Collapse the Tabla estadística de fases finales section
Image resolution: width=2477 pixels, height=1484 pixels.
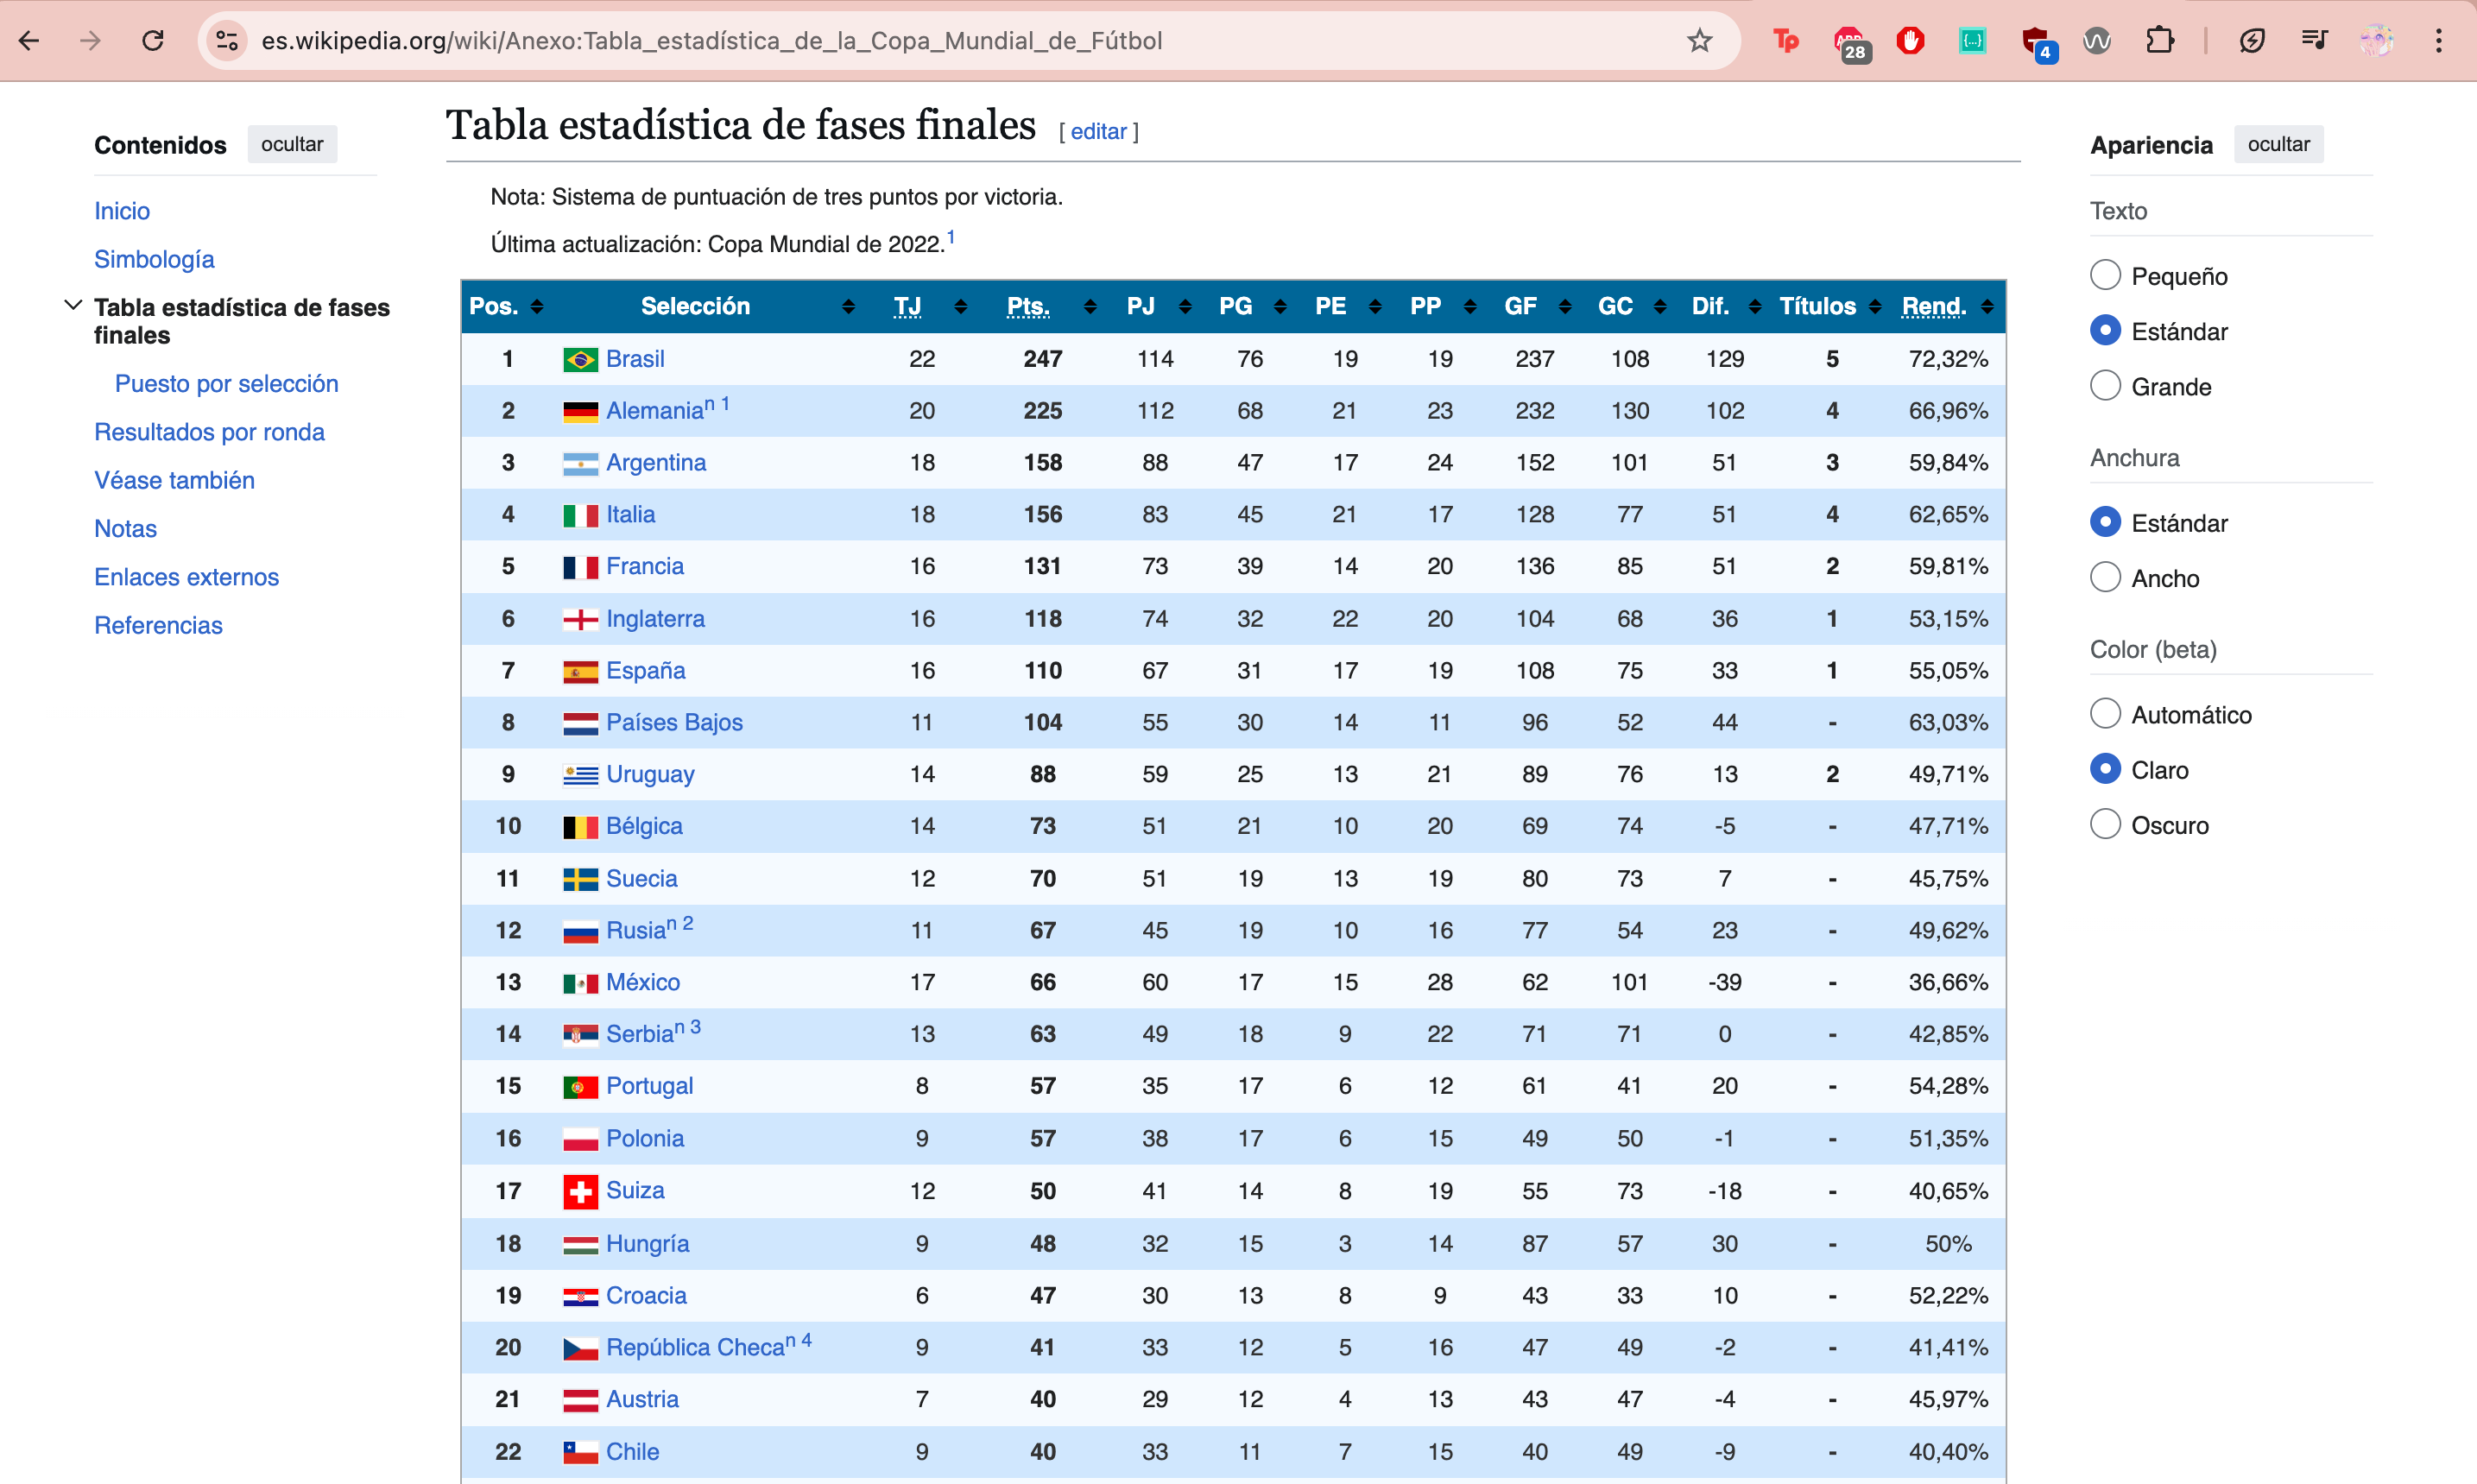click(73, 306)
